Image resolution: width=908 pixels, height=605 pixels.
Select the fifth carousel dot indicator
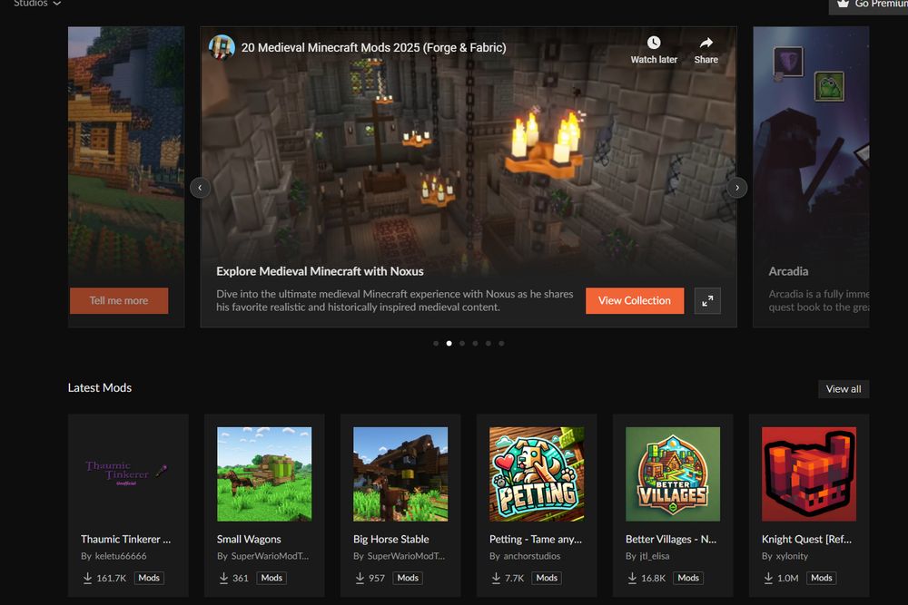click(488, 343)
